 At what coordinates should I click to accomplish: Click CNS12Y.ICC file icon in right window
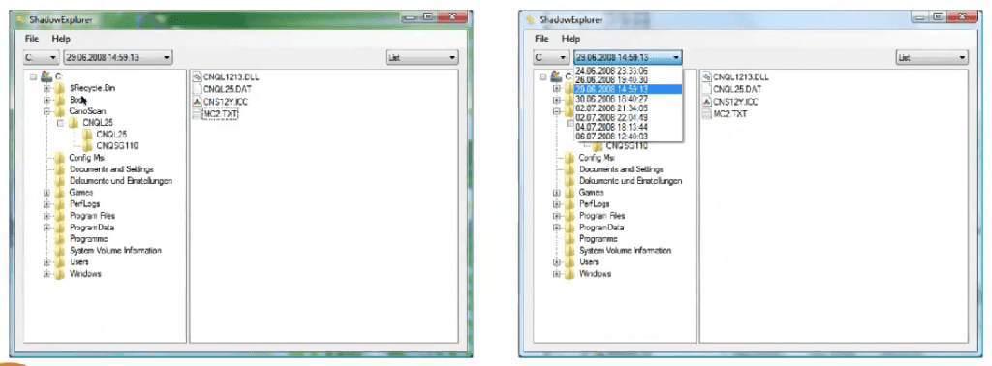[707, 101]
